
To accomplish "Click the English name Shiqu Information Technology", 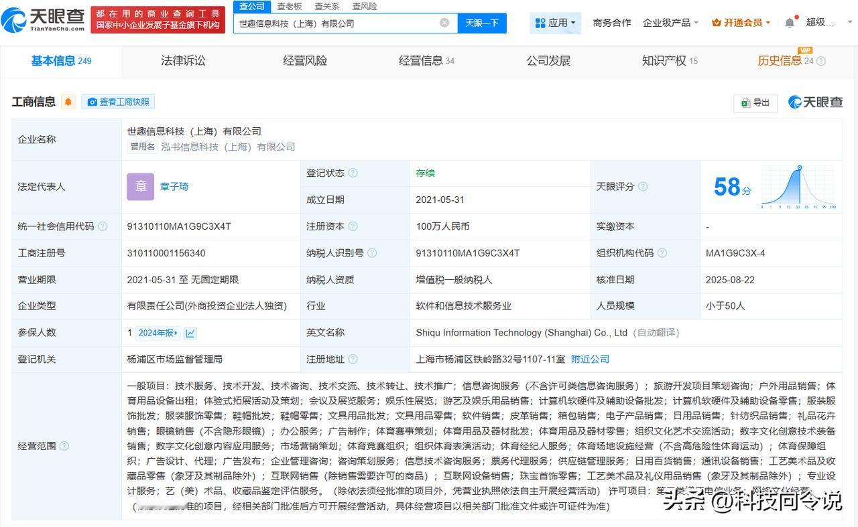I will 522,333.
